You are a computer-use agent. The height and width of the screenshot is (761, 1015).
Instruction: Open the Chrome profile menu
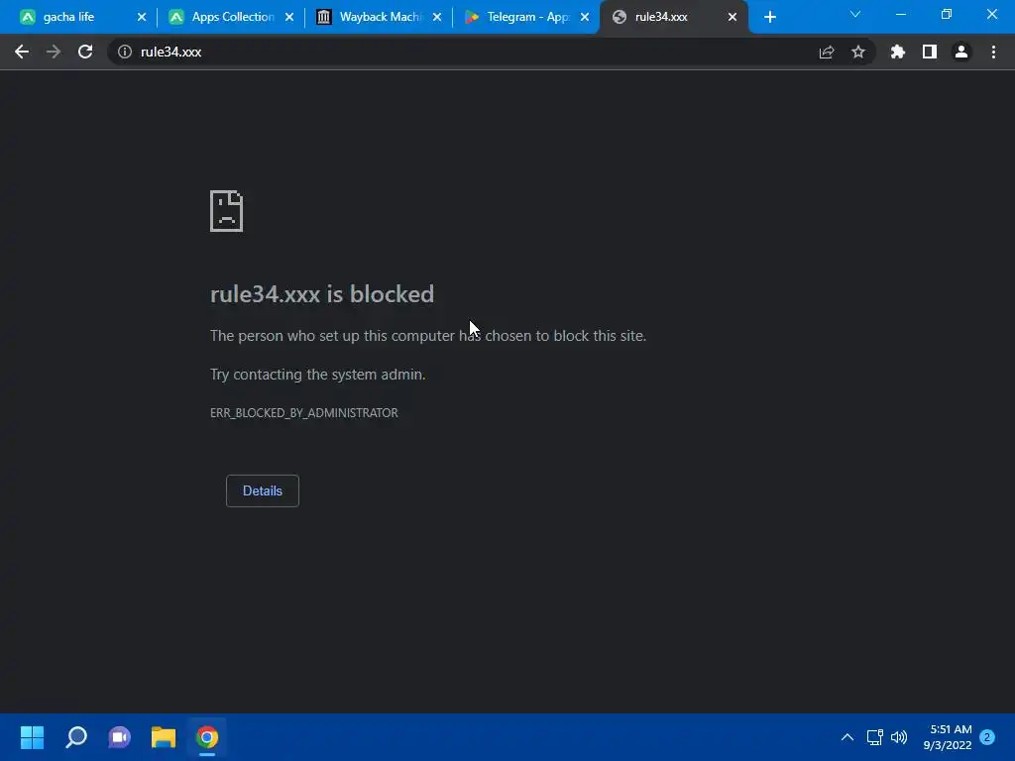pyautogui.click(x=961, y=52)
